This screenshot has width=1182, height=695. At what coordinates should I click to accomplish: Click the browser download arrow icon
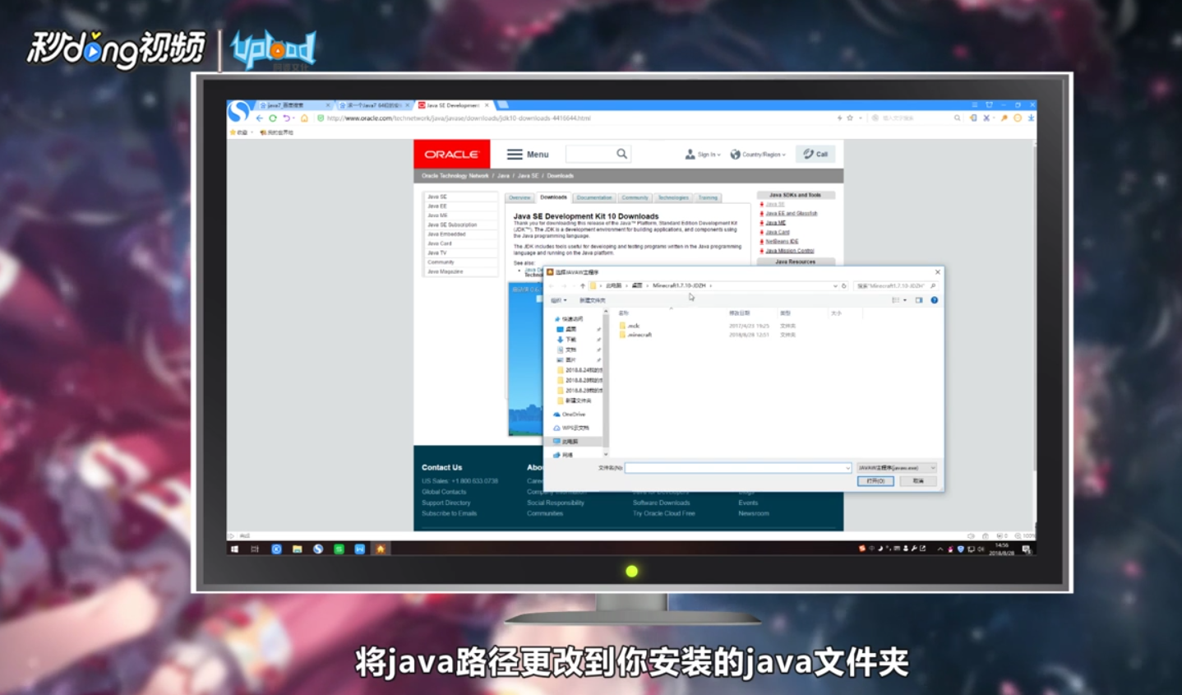point(1031,118)
